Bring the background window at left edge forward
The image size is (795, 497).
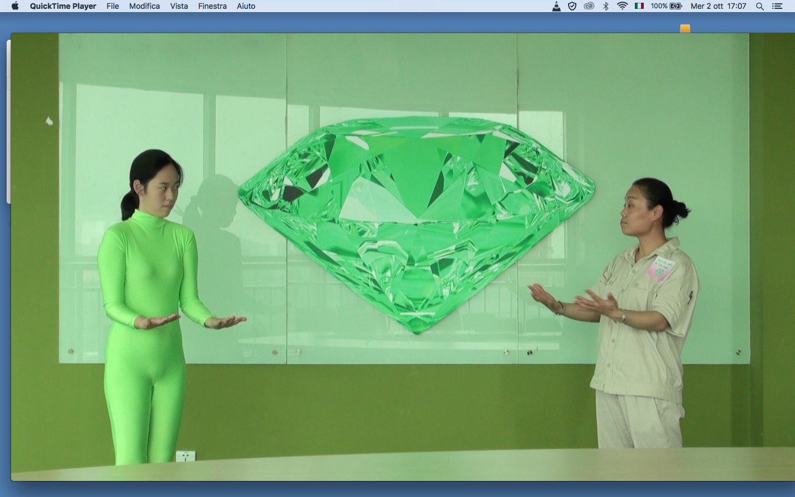[8, 121]
